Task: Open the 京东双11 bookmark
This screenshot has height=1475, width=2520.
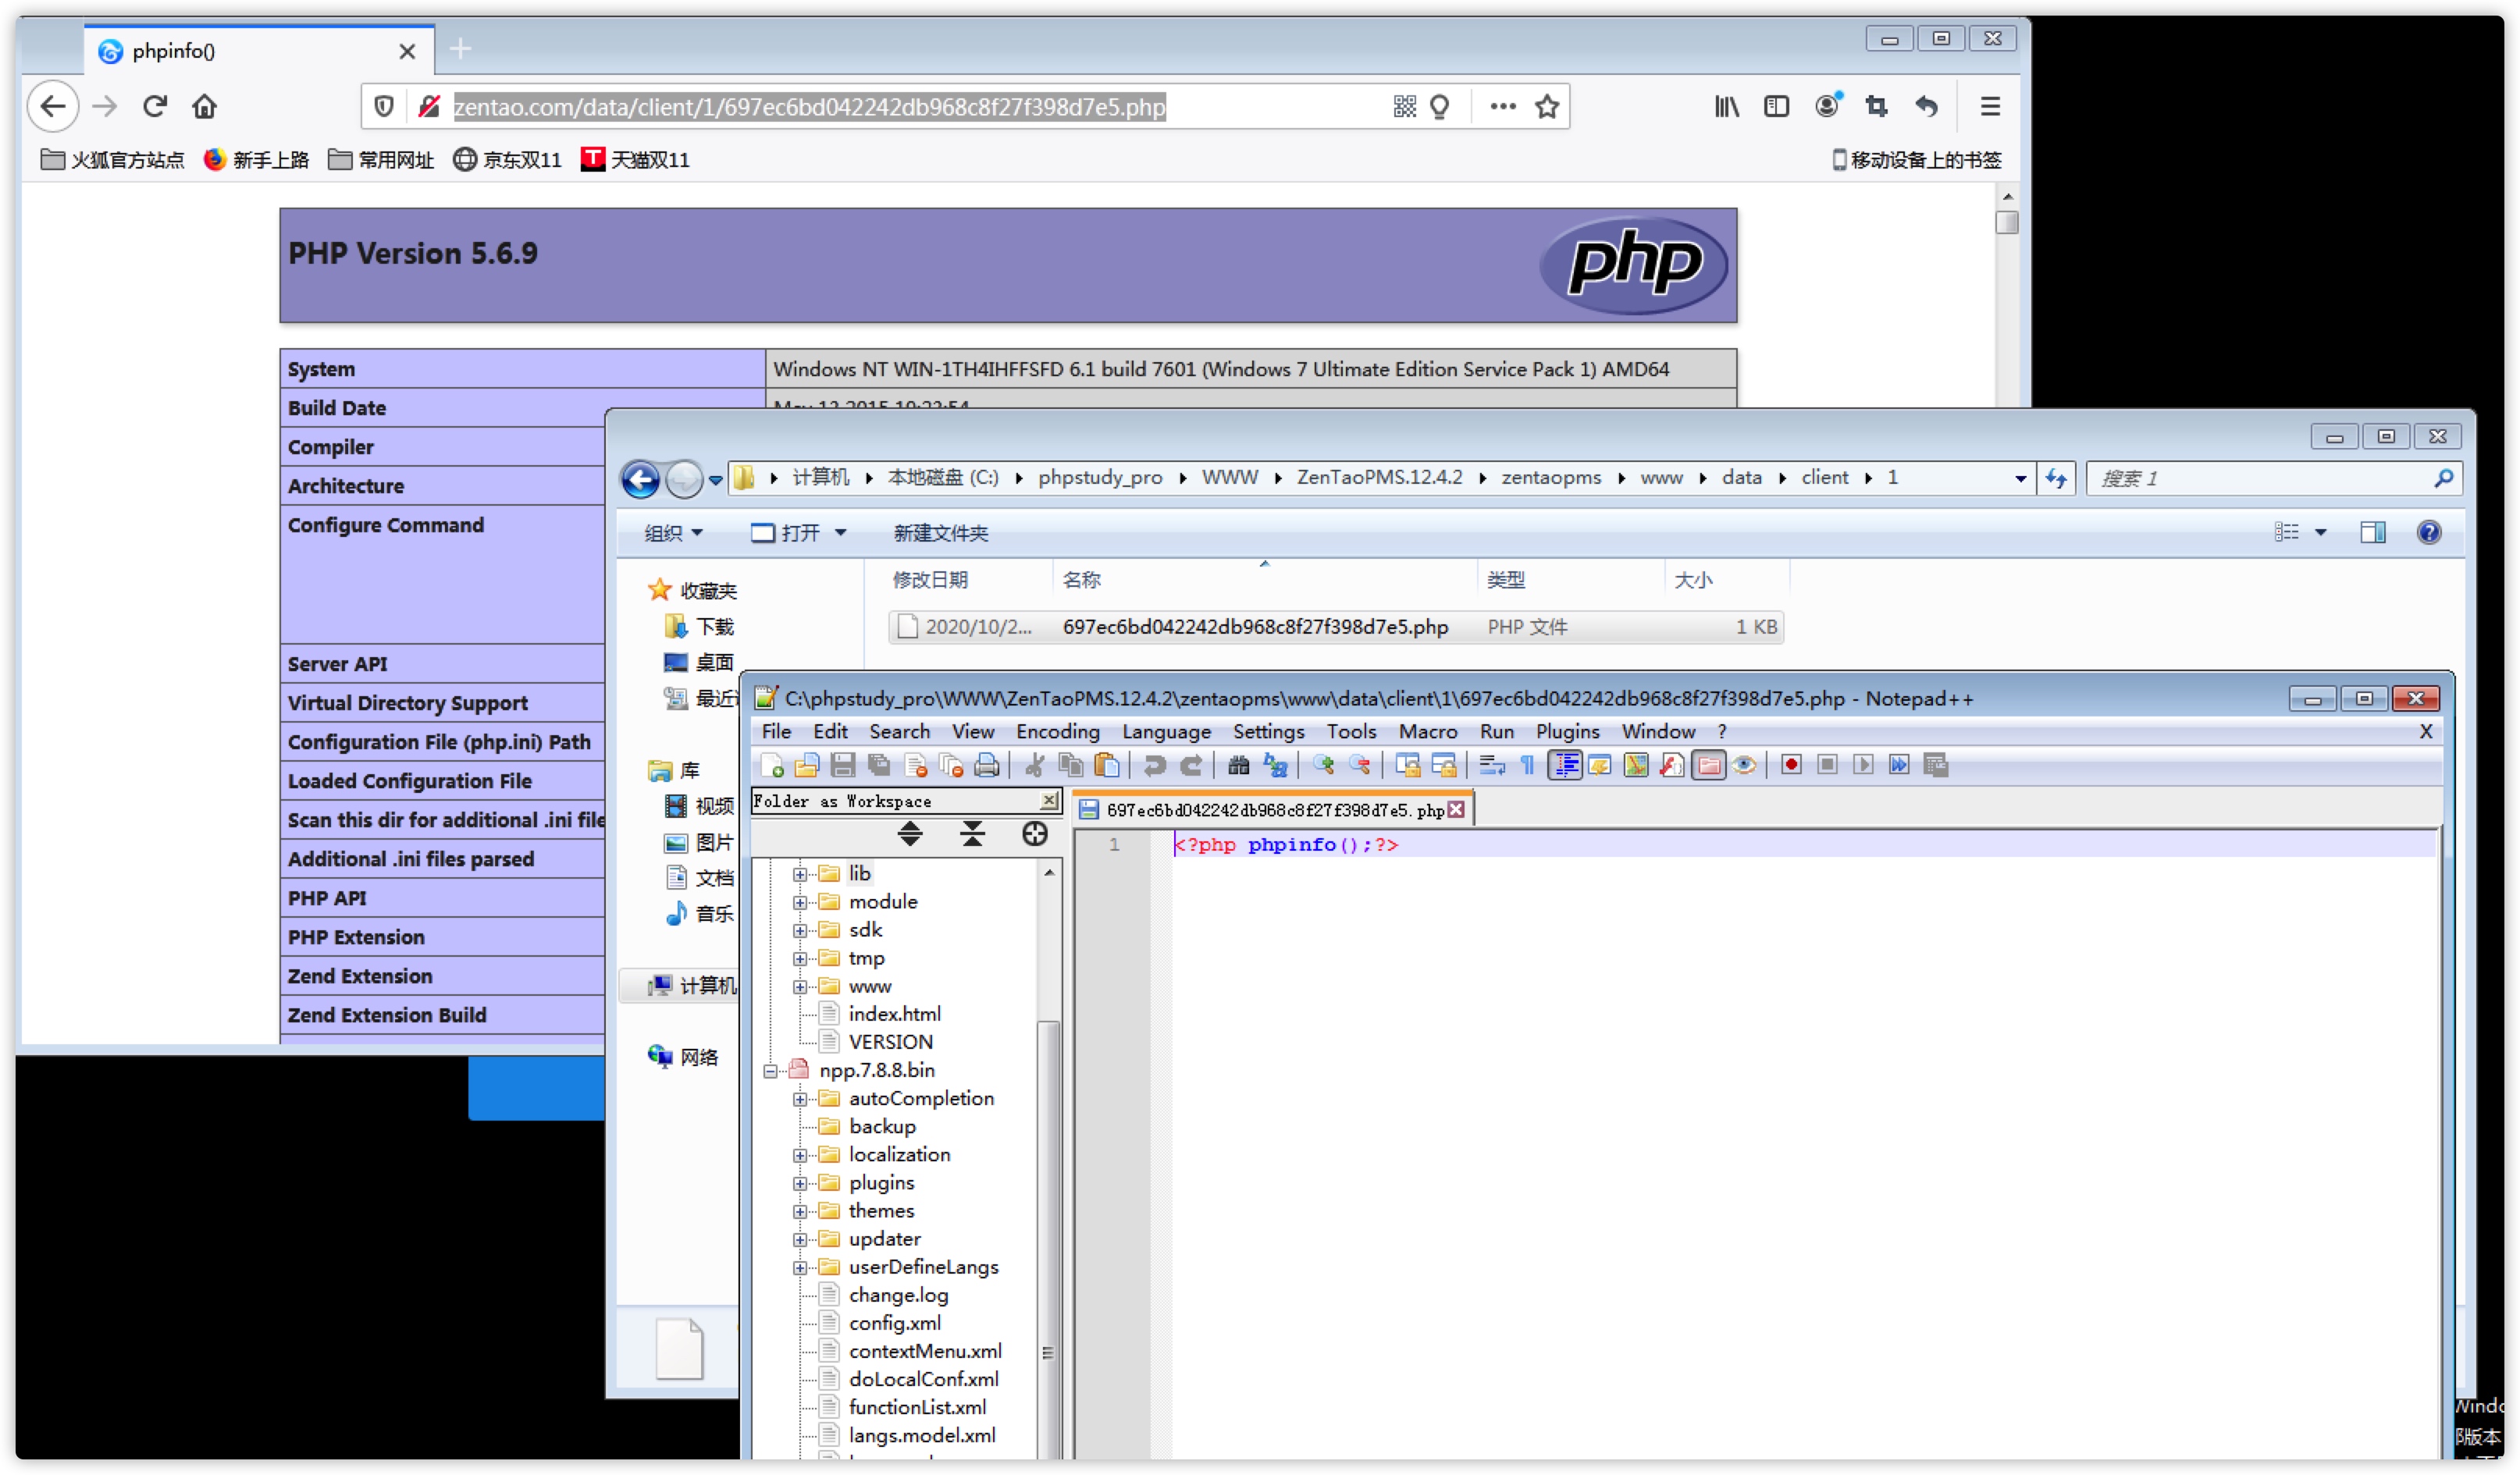Action: click(x=507, y=160)
